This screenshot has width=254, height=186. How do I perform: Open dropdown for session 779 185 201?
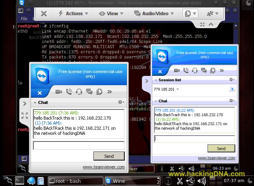[x=178, y=89]
